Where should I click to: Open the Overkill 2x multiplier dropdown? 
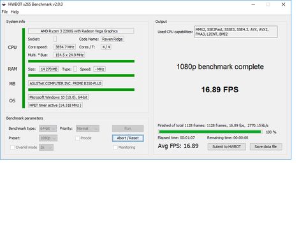click(46, 147)
